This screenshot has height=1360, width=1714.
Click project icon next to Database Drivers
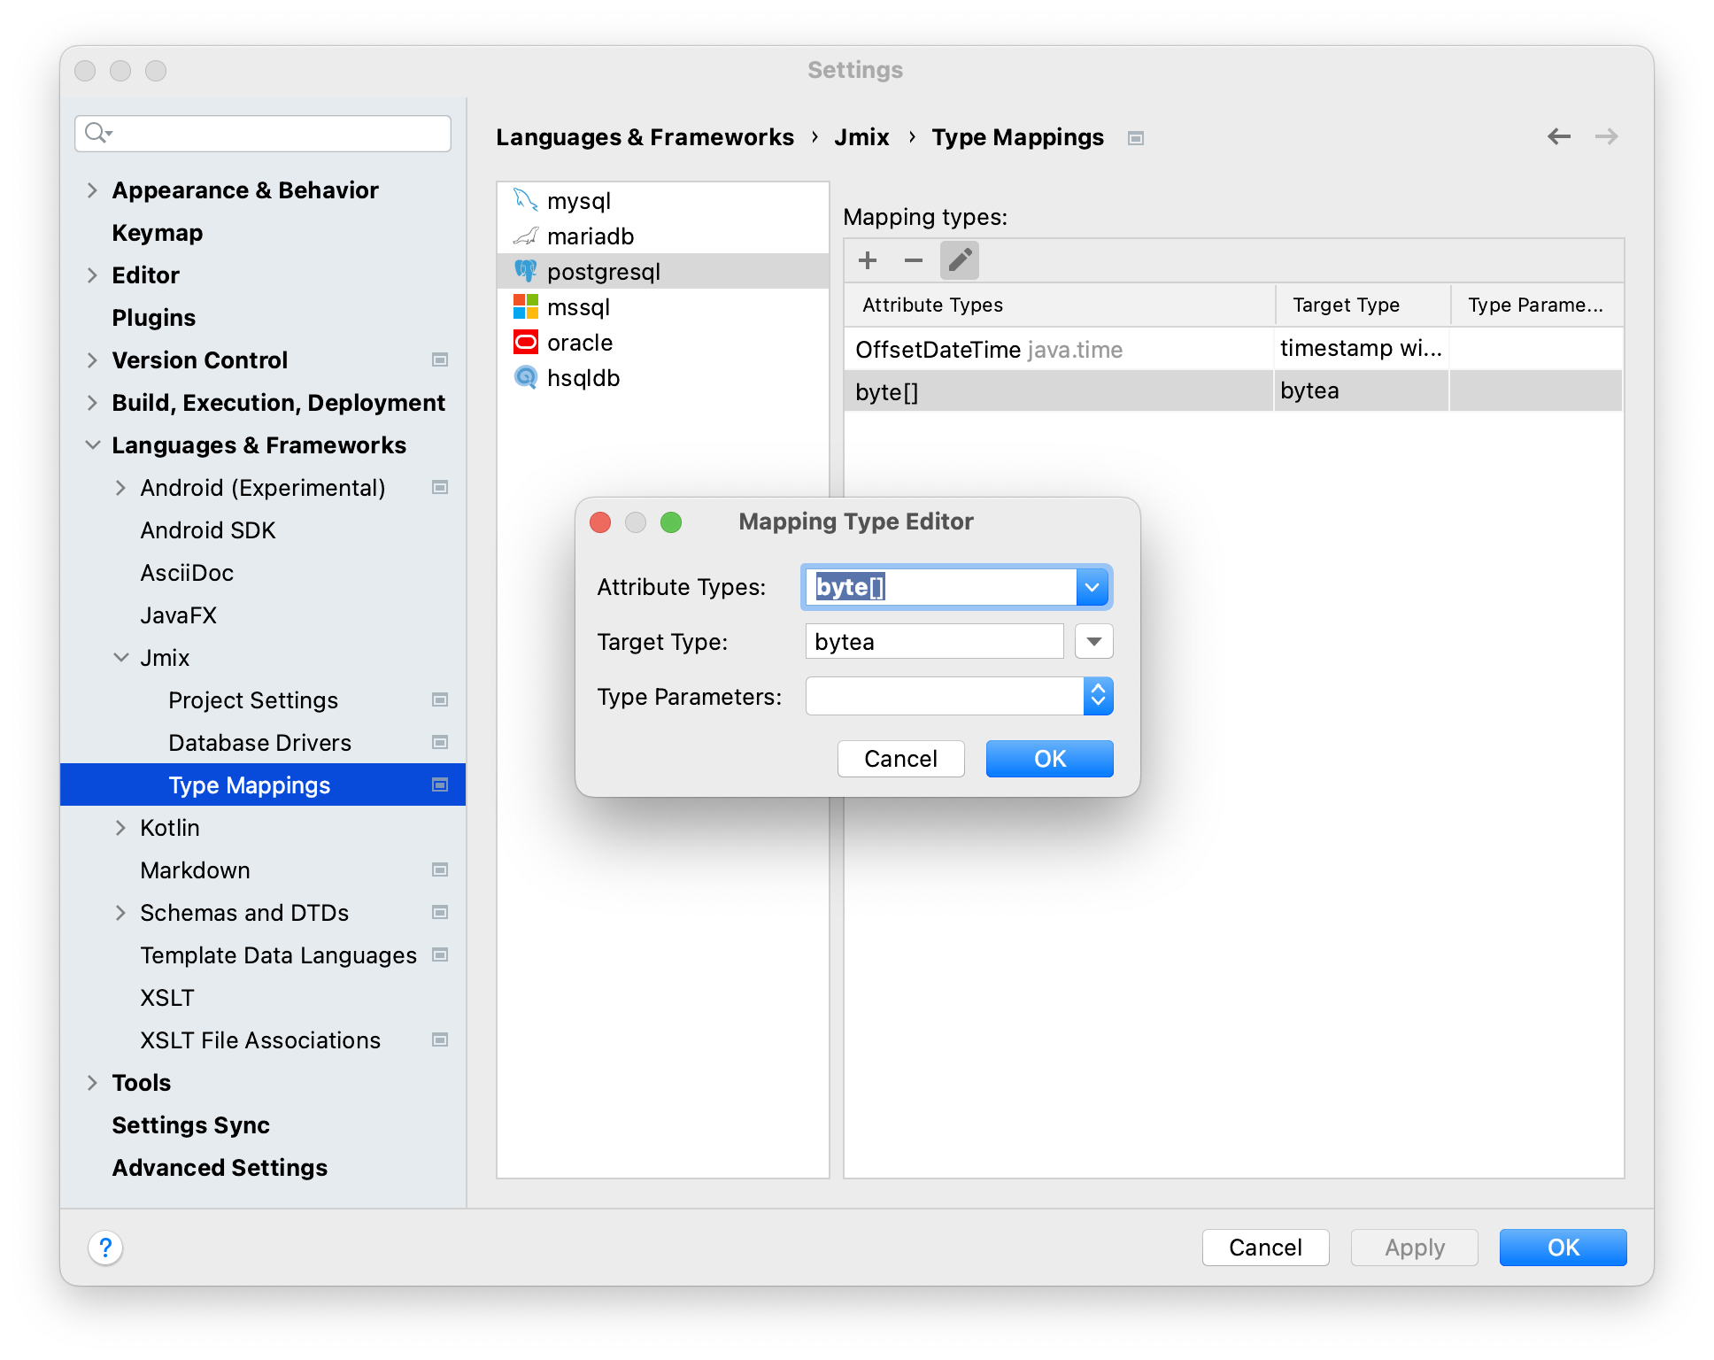point(440,743)
